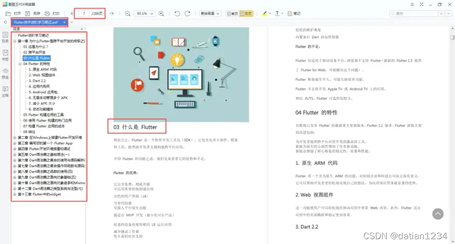Open outline item 05 Flutter 构建应用的工具
This screenshot has height=244, width=455.
click(43, 115)
